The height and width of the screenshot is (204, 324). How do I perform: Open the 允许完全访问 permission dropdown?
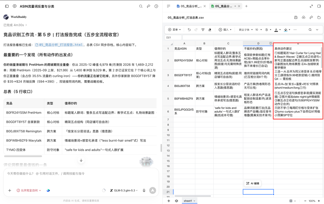point(29,190)
